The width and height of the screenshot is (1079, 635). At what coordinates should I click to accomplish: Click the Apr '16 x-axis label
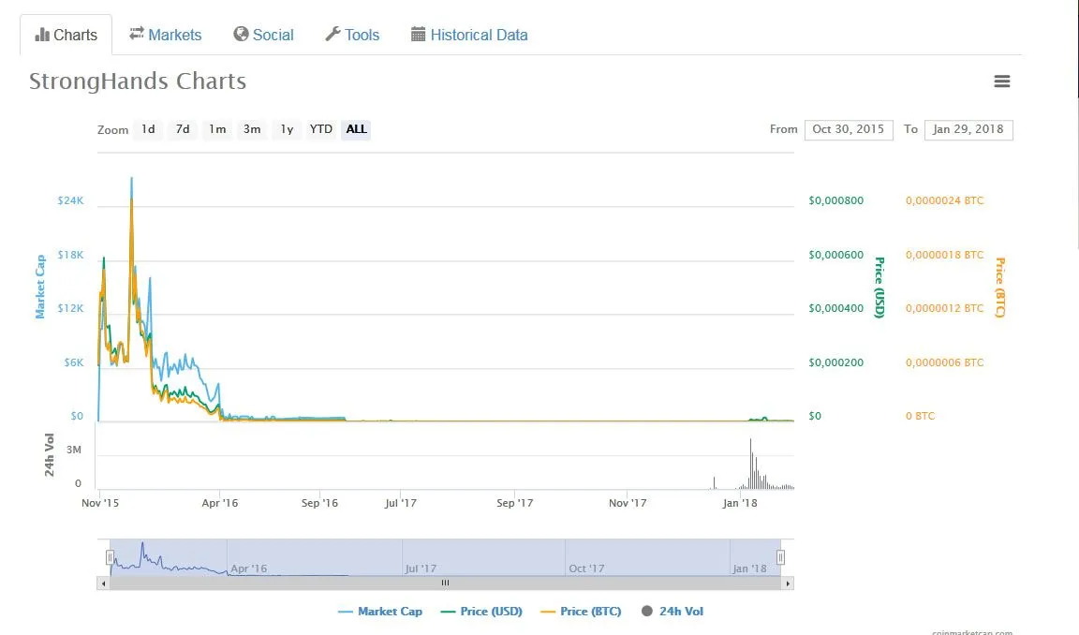[220, 503]
